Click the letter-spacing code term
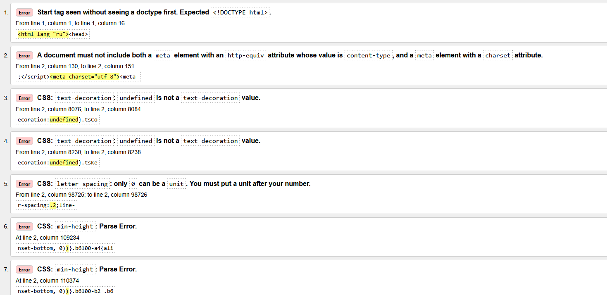 coord(82,184)
